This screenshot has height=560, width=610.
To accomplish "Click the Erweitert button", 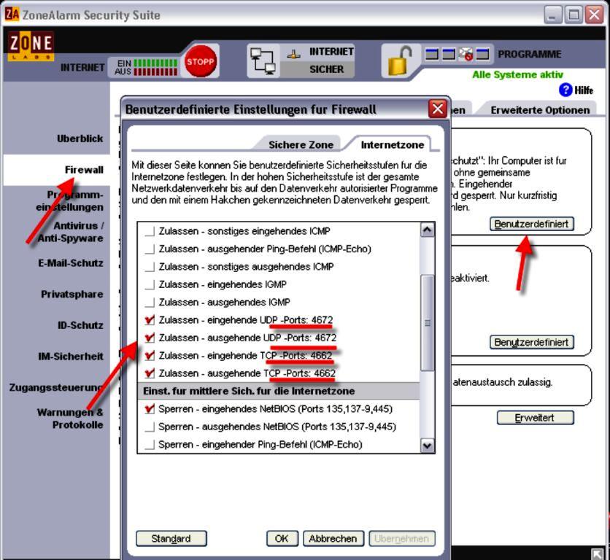I will 535,418.
